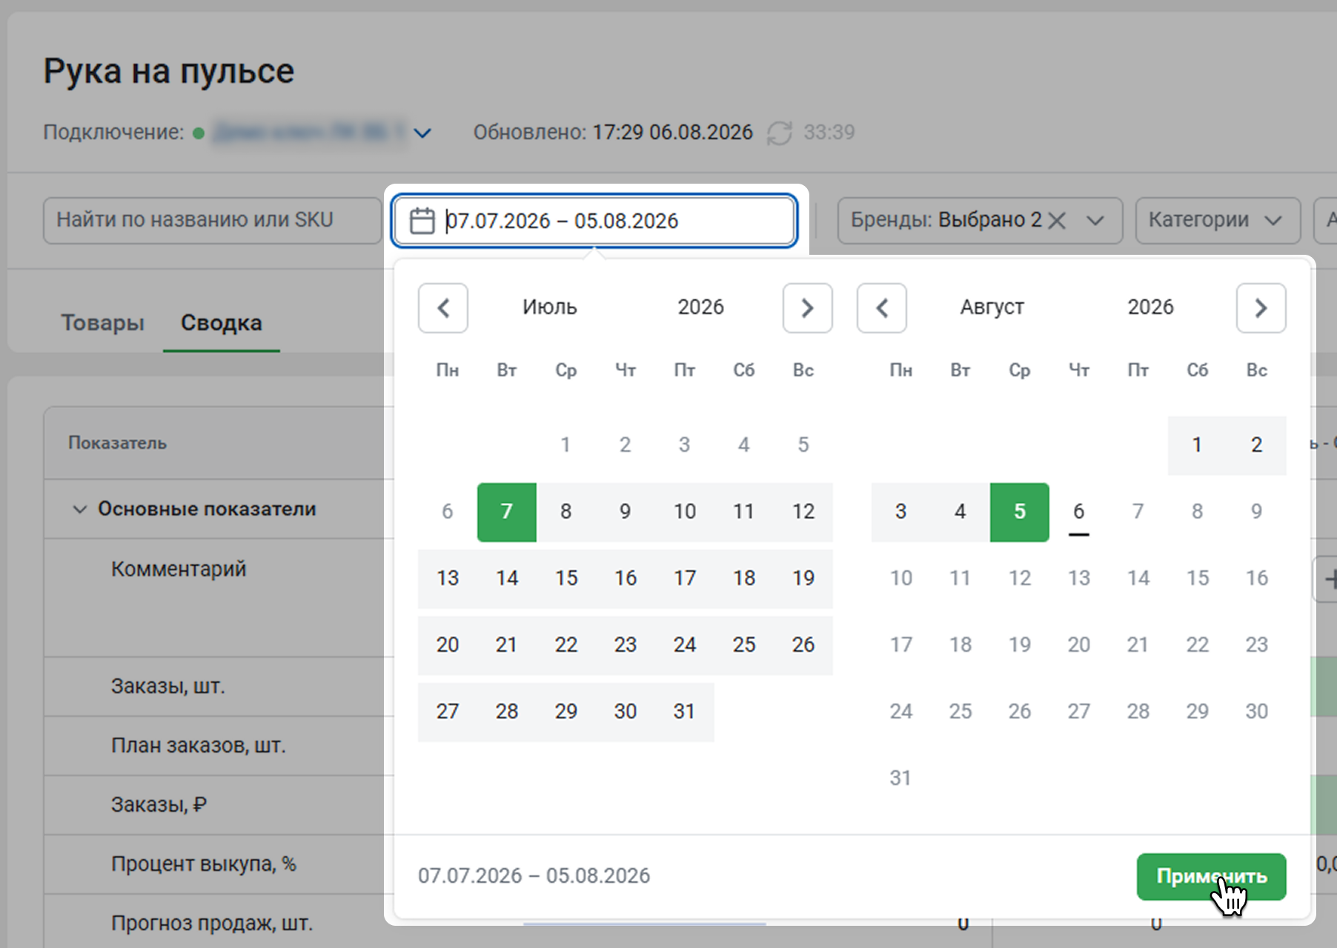The height and width of the screenshot is (948, 1337).
Task: Switch to the Сводка tab
Action: pos(222,323)
